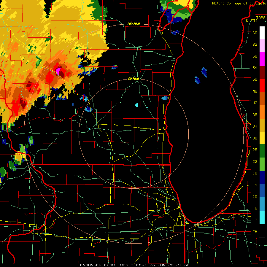
Task: Click the '62' legend value
Action: click(255, 44)
